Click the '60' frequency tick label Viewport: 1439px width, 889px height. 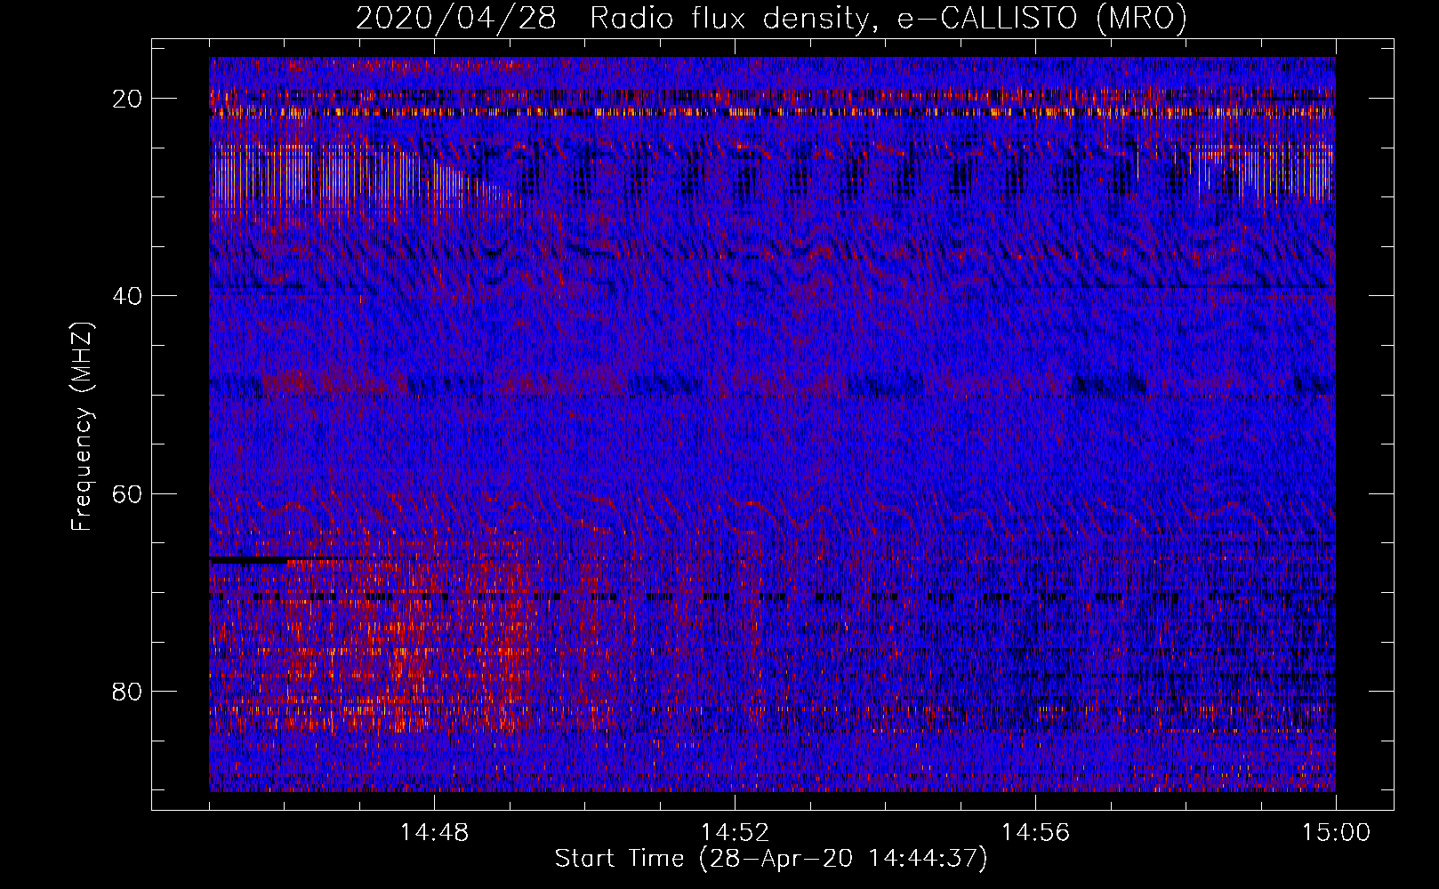pos(128,493)
